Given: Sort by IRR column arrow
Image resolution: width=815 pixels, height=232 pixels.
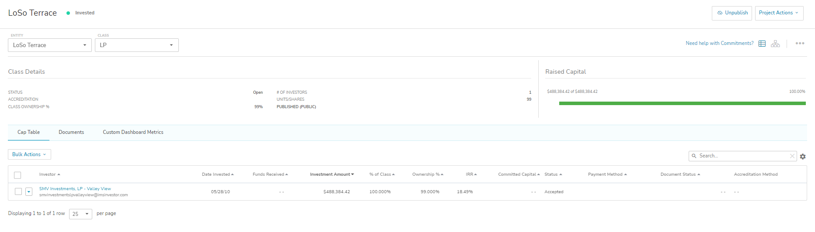Looking at the screenshot, I should (x=475, y=174).
